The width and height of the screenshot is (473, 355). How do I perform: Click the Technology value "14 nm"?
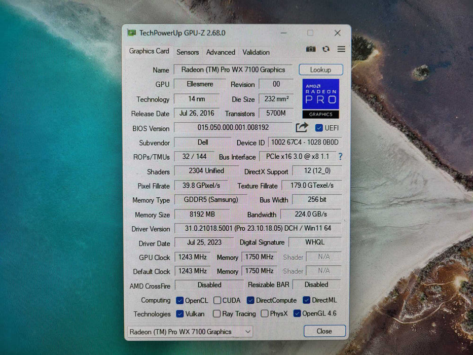[x=197, y=99]
